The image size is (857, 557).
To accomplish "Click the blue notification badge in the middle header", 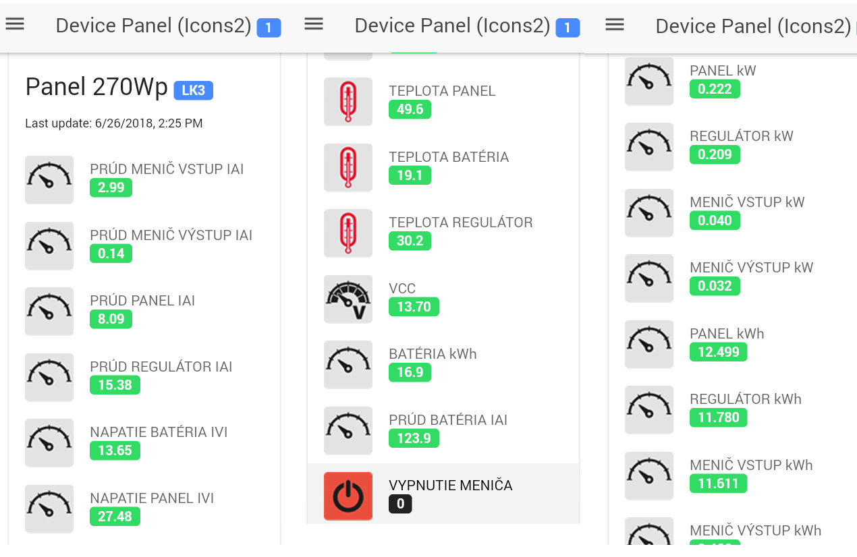I will [568, 28].
